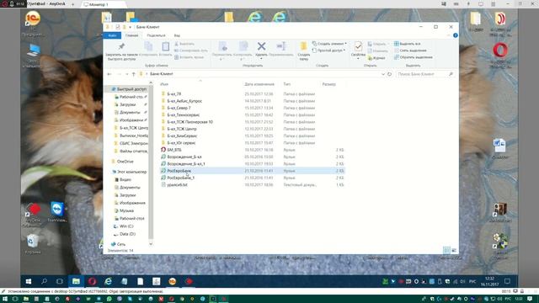539x303 pixels.
Task: Open the Файл ribbon tab
Action: tap(112, 35)
